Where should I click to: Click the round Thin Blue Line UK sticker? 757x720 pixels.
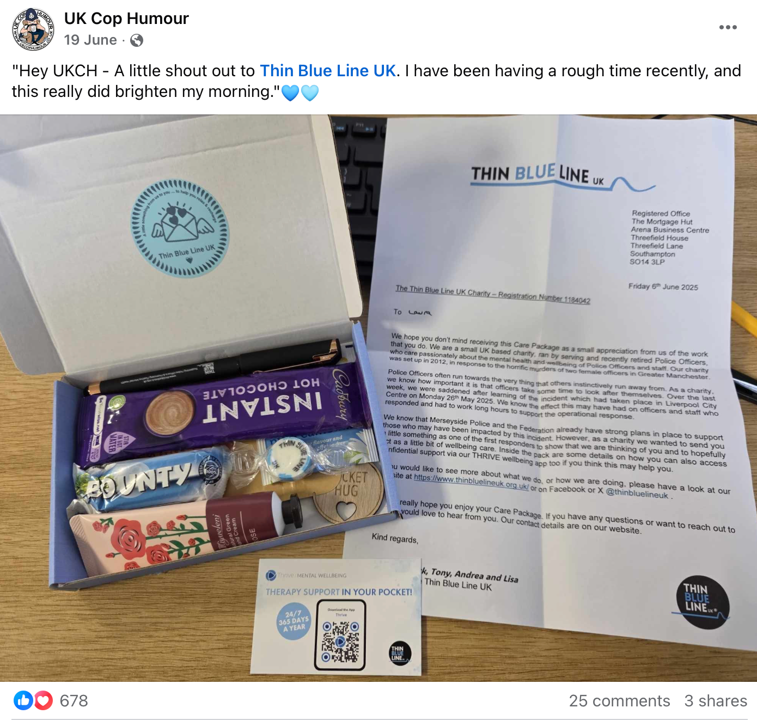[180, 228]
